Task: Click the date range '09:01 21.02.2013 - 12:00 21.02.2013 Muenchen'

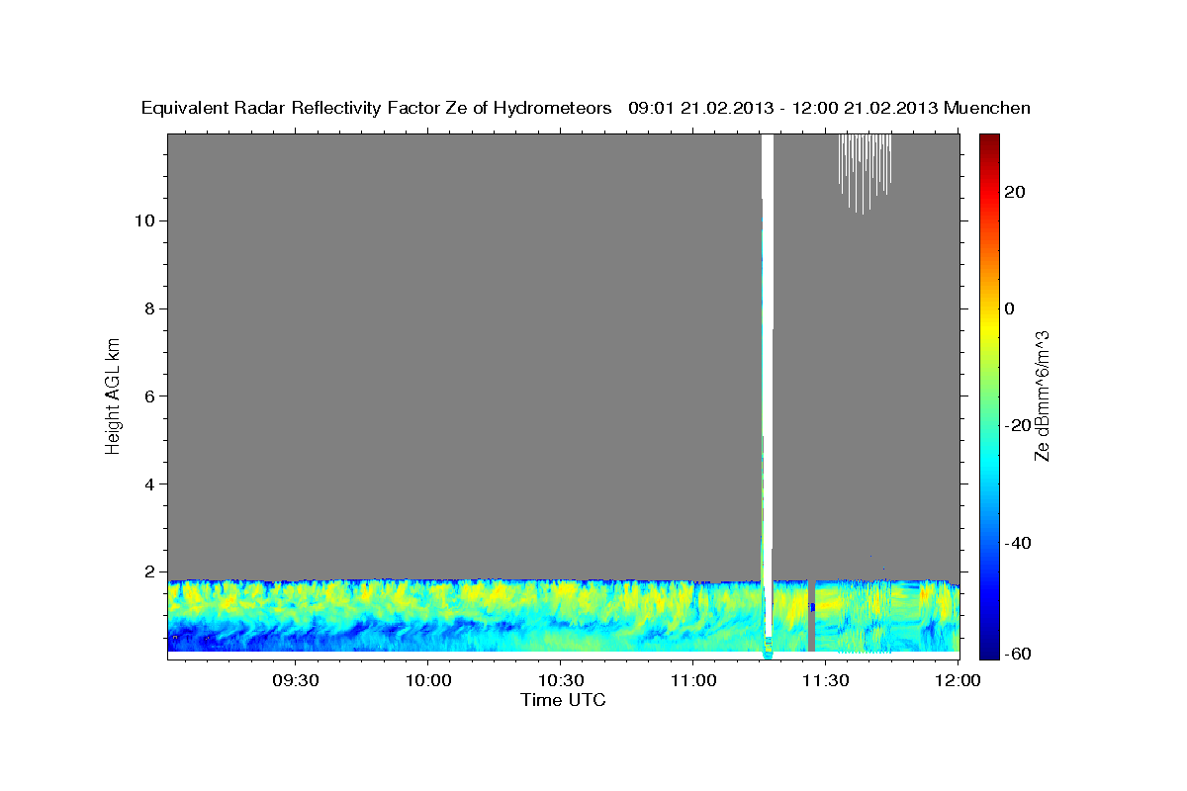Action: point(829,109)
